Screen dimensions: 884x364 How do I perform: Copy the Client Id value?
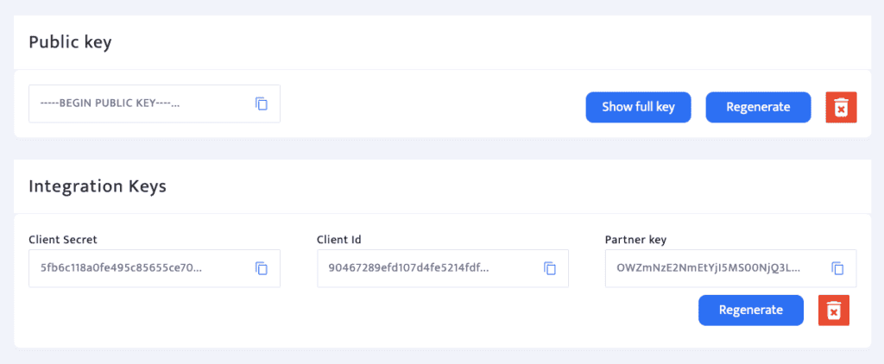550,268
